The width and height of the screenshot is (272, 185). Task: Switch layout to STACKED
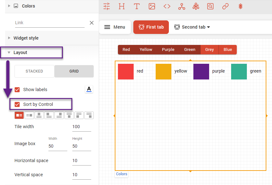[x=34, y=71]
